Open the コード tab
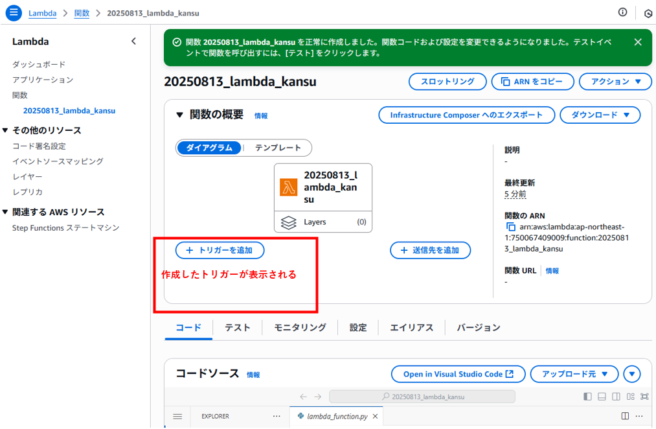 tap(188, 328)
